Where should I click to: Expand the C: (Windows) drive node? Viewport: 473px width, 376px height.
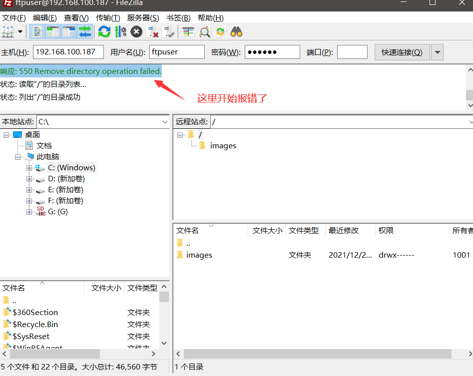point(28,167)
